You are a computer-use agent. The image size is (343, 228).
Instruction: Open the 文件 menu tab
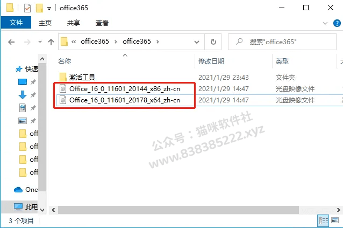coord(16,22)
